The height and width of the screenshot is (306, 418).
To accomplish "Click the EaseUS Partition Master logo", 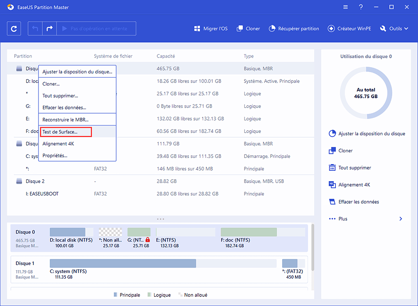I will pyautogui.click(x=11, y=7).
